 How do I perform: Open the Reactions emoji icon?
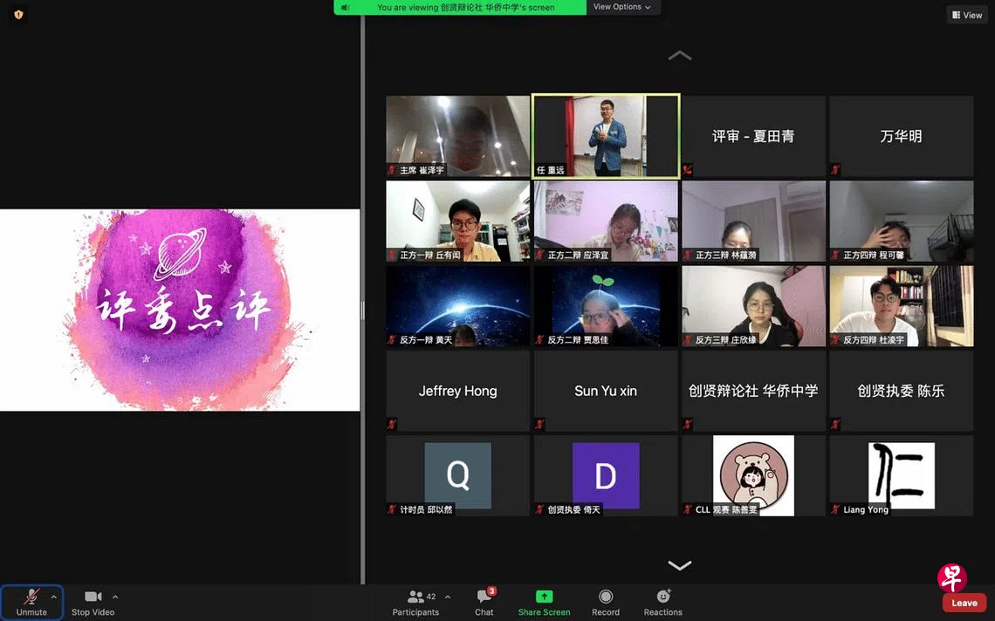pyautogui.click(x=663, y=597)
